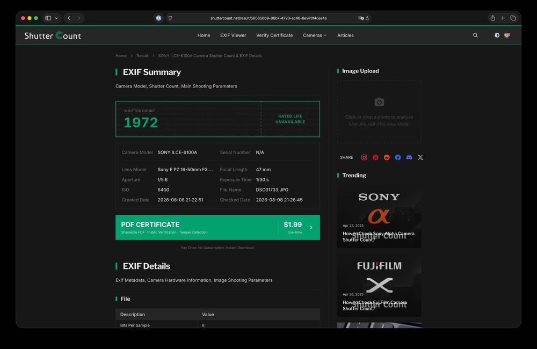537x349 pixels.
Task: Click the Description column header
Action: point(133,315)
